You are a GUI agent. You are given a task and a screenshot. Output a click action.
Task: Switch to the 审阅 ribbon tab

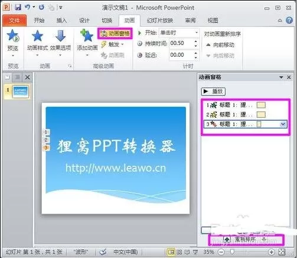coord(191,20)
